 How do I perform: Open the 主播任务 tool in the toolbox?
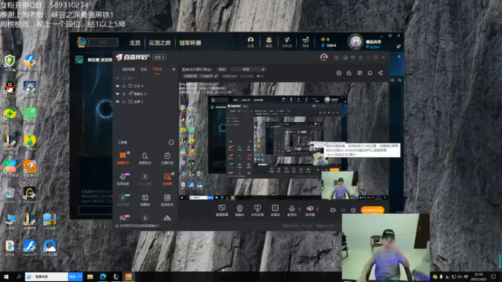(167, 159)
